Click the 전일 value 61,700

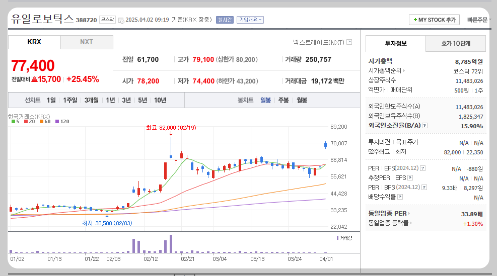148,59
